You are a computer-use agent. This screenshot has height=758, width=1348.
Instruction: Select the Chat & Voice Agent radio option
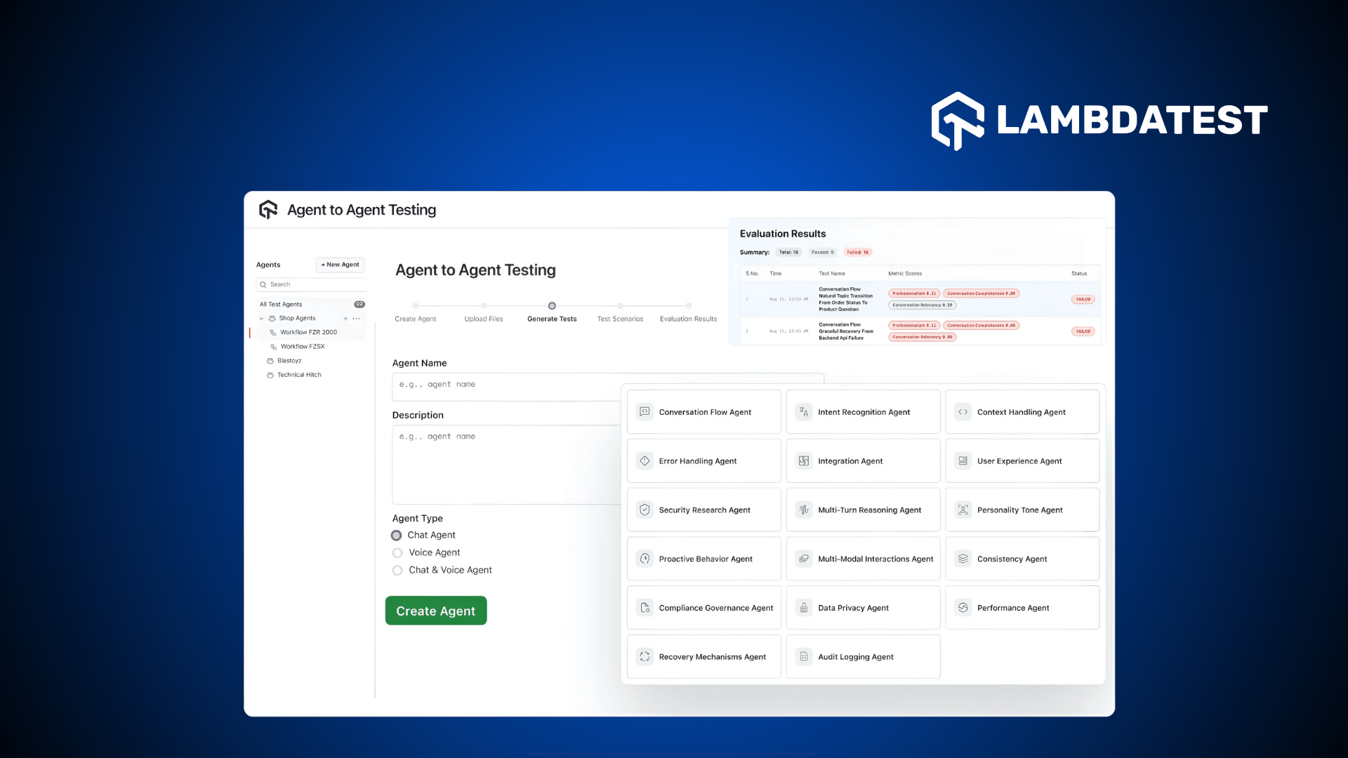click(397, 571)
